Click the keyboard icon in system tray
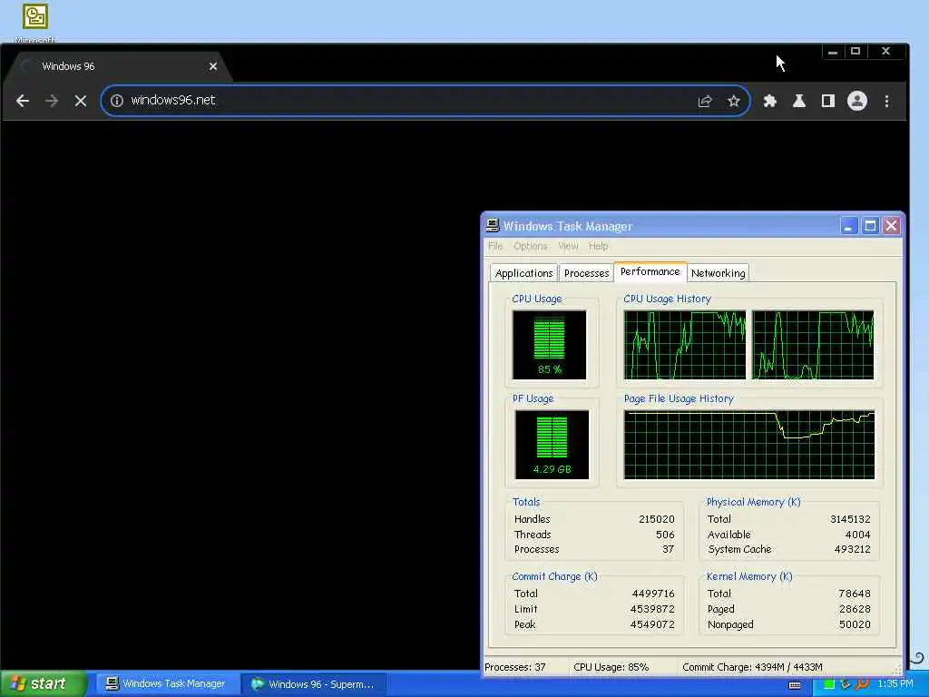Screen dimensions: 929x697 click(795, 685)
